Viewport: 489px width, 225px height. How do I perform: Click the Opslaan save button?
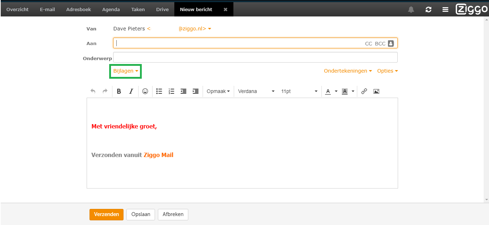pos(140,214)
